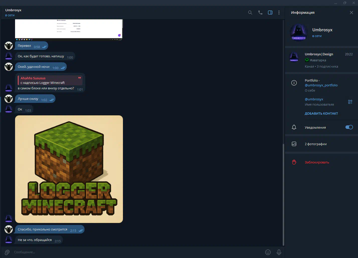The image size is (358, 258).
Task: Click the Umbrosyx | Design channel avatar
Action: [x=294, y=57]
